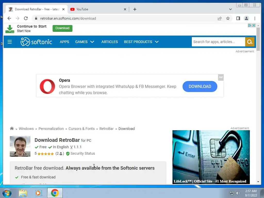Screen dimensions: 264x198
Task: Click the Opera ad title
Action: tap(64, 80)
